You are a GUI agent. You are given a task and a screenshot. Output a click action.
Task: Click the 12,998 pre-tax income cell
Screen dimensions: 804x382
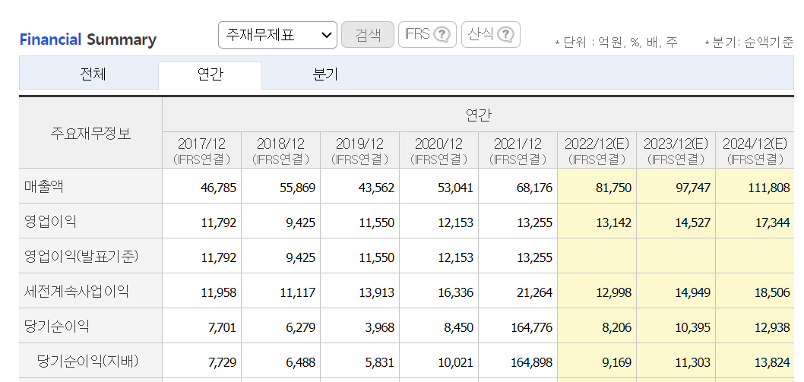[597, 291]
